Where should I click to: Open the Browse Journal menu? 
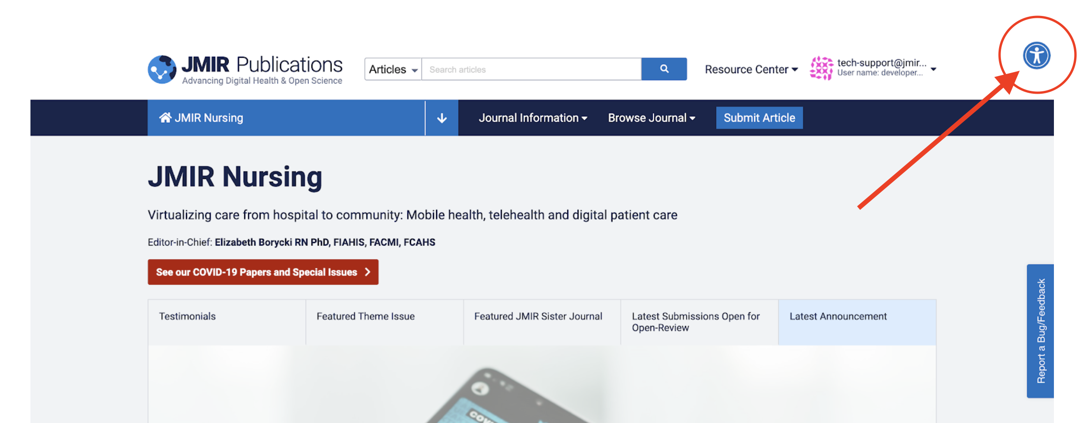651,118
